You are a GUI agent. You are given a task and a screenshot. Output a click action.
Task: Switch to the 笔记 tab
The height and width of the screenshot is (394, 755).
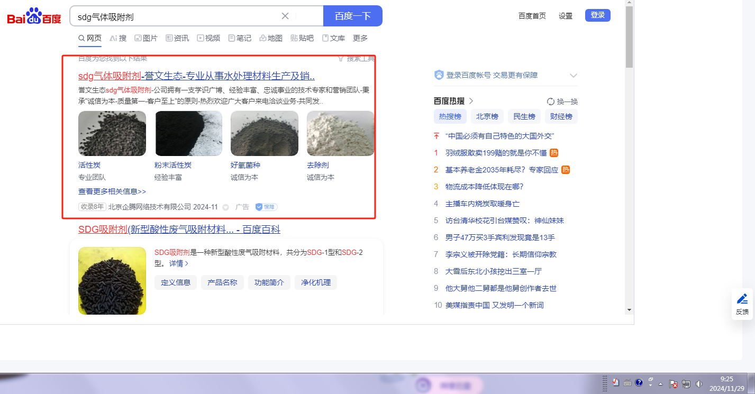click(x=240, y=38)
